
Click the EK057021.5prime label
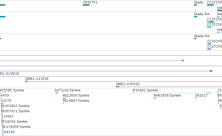15,111
